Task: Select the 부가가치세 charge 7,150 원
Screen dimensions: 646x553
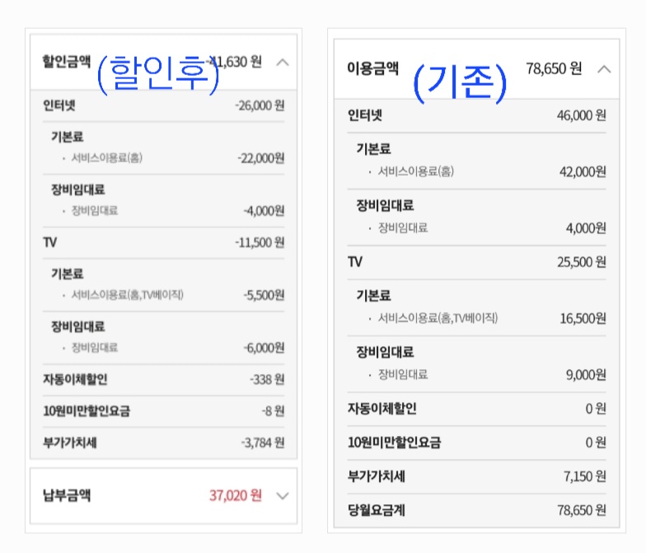Action: point(583,476)
